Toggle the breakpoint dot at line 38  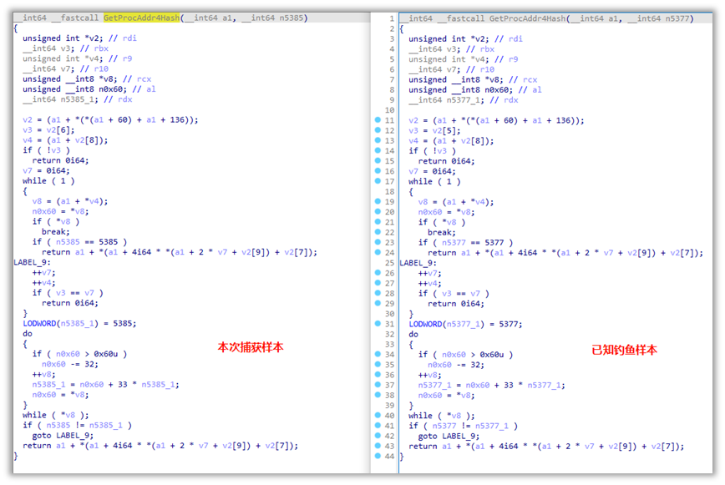click(x=378, y=395)
